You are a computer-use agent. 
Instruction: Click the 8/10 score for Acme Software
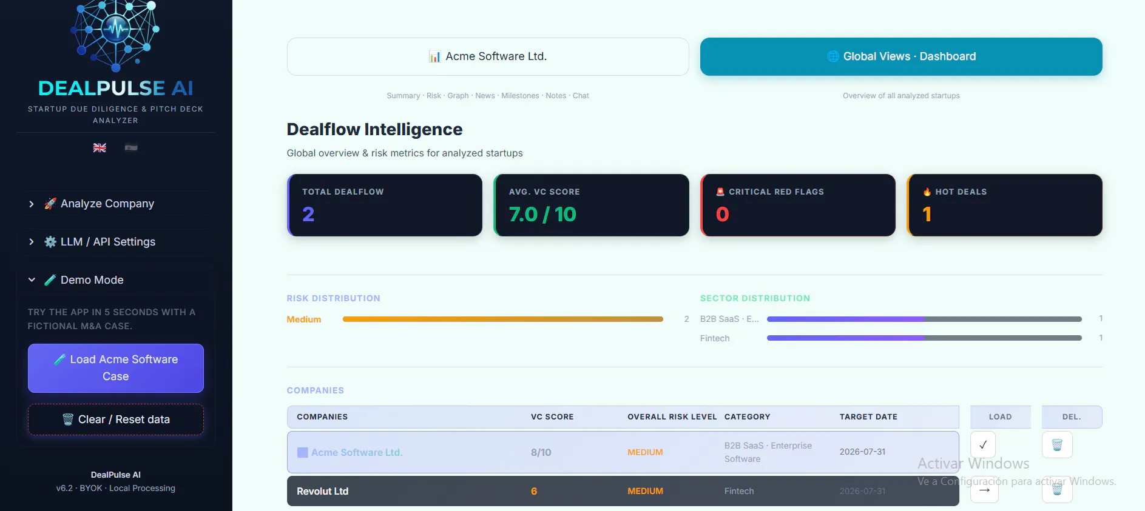(541, 452)
